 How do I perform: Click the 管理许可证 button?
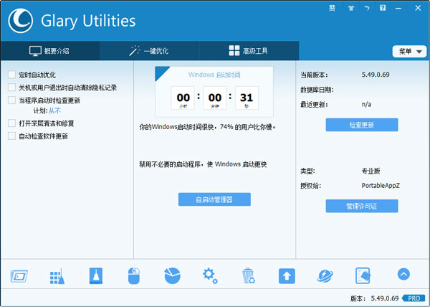coord(362,206)
